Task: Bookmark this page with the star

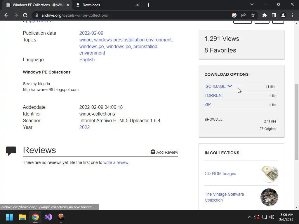Action: [253, 15]
